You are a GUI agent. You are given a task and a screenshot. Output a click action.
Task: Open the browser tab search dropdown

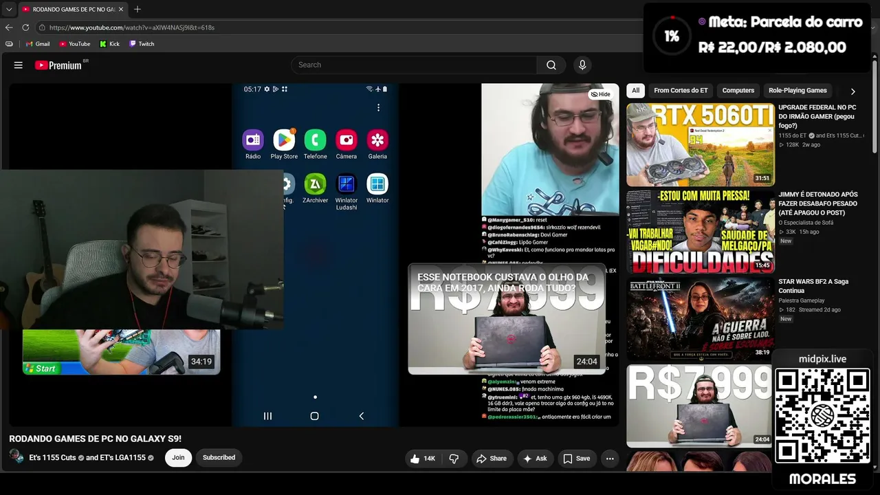[9, 9]
